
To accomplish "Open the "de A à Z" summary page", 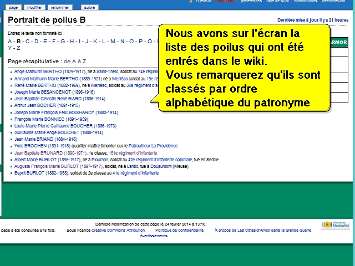I will click(x=75, y=61).
